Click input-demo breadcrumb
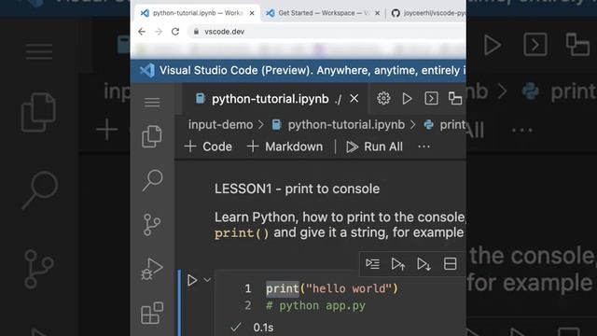The image size is (597, 336). 220,125
